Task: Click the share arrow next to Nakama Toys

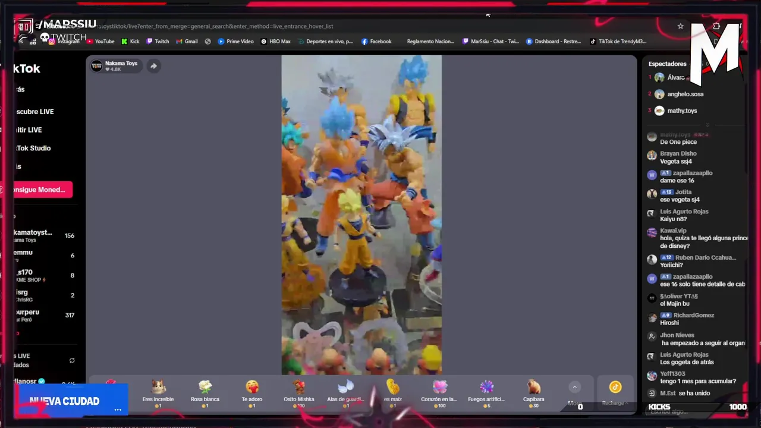Action: (153, 66)
